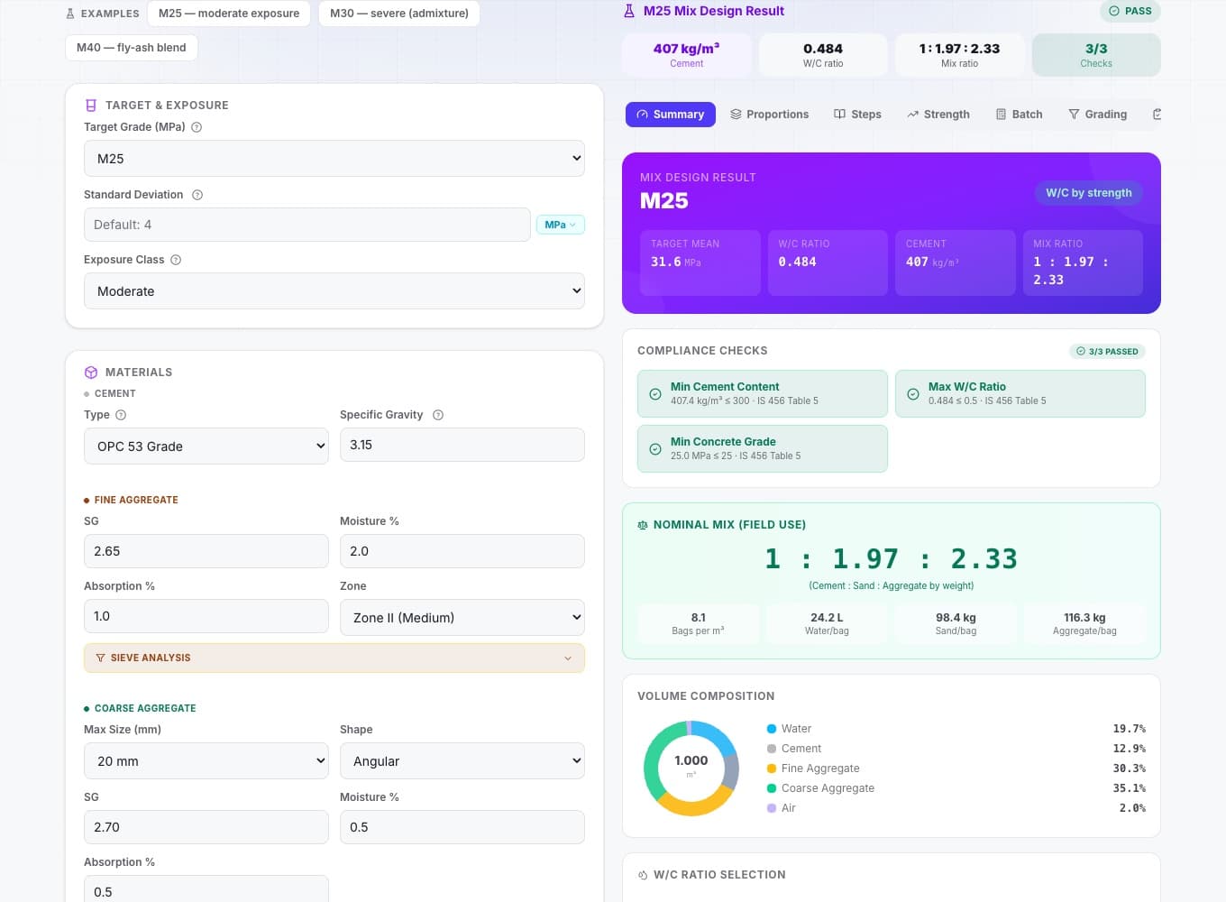Click the cube icon beside Materials heading

coord(91,373)
